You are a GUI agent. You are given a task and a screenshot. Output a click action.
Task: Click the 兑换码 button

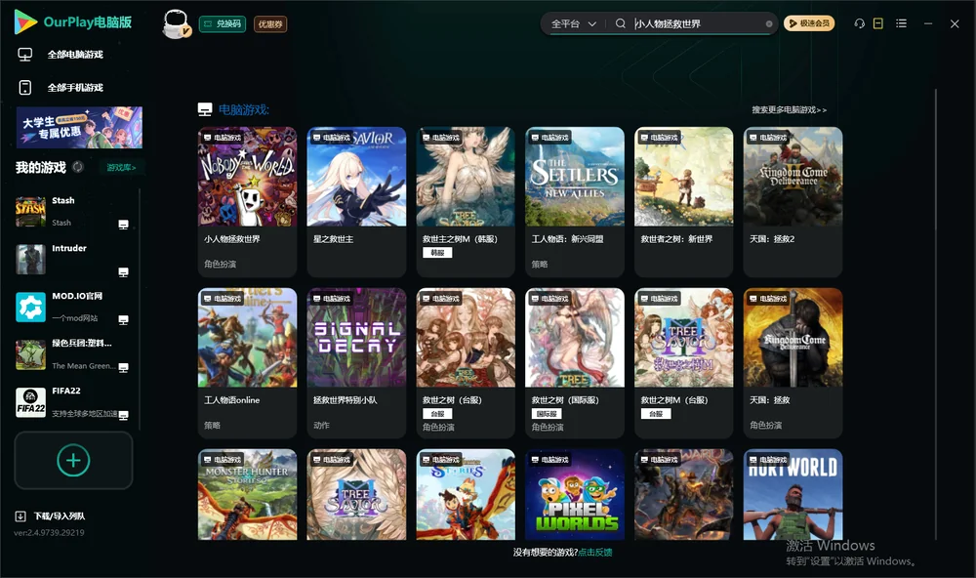[223, 24]
